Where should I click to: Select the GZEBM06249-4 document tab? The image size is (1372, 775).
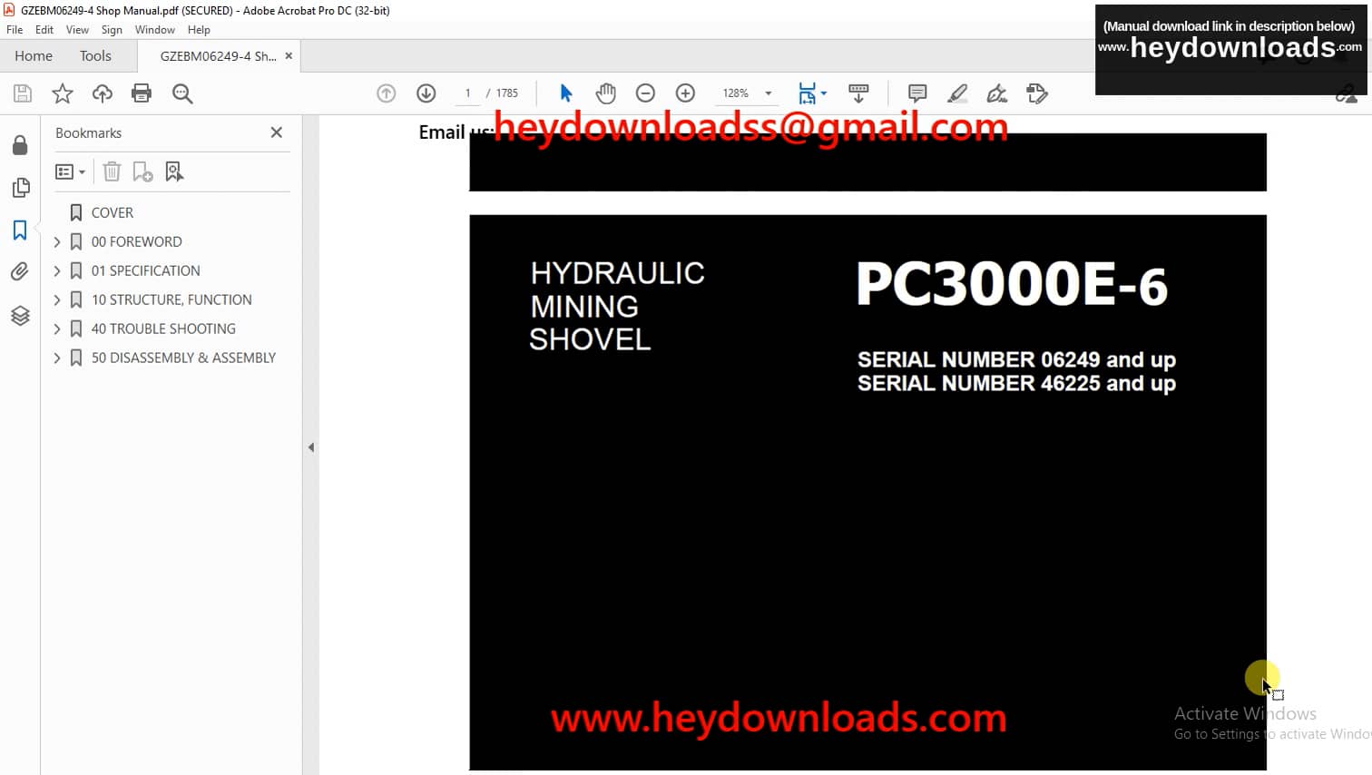point(218,56)
